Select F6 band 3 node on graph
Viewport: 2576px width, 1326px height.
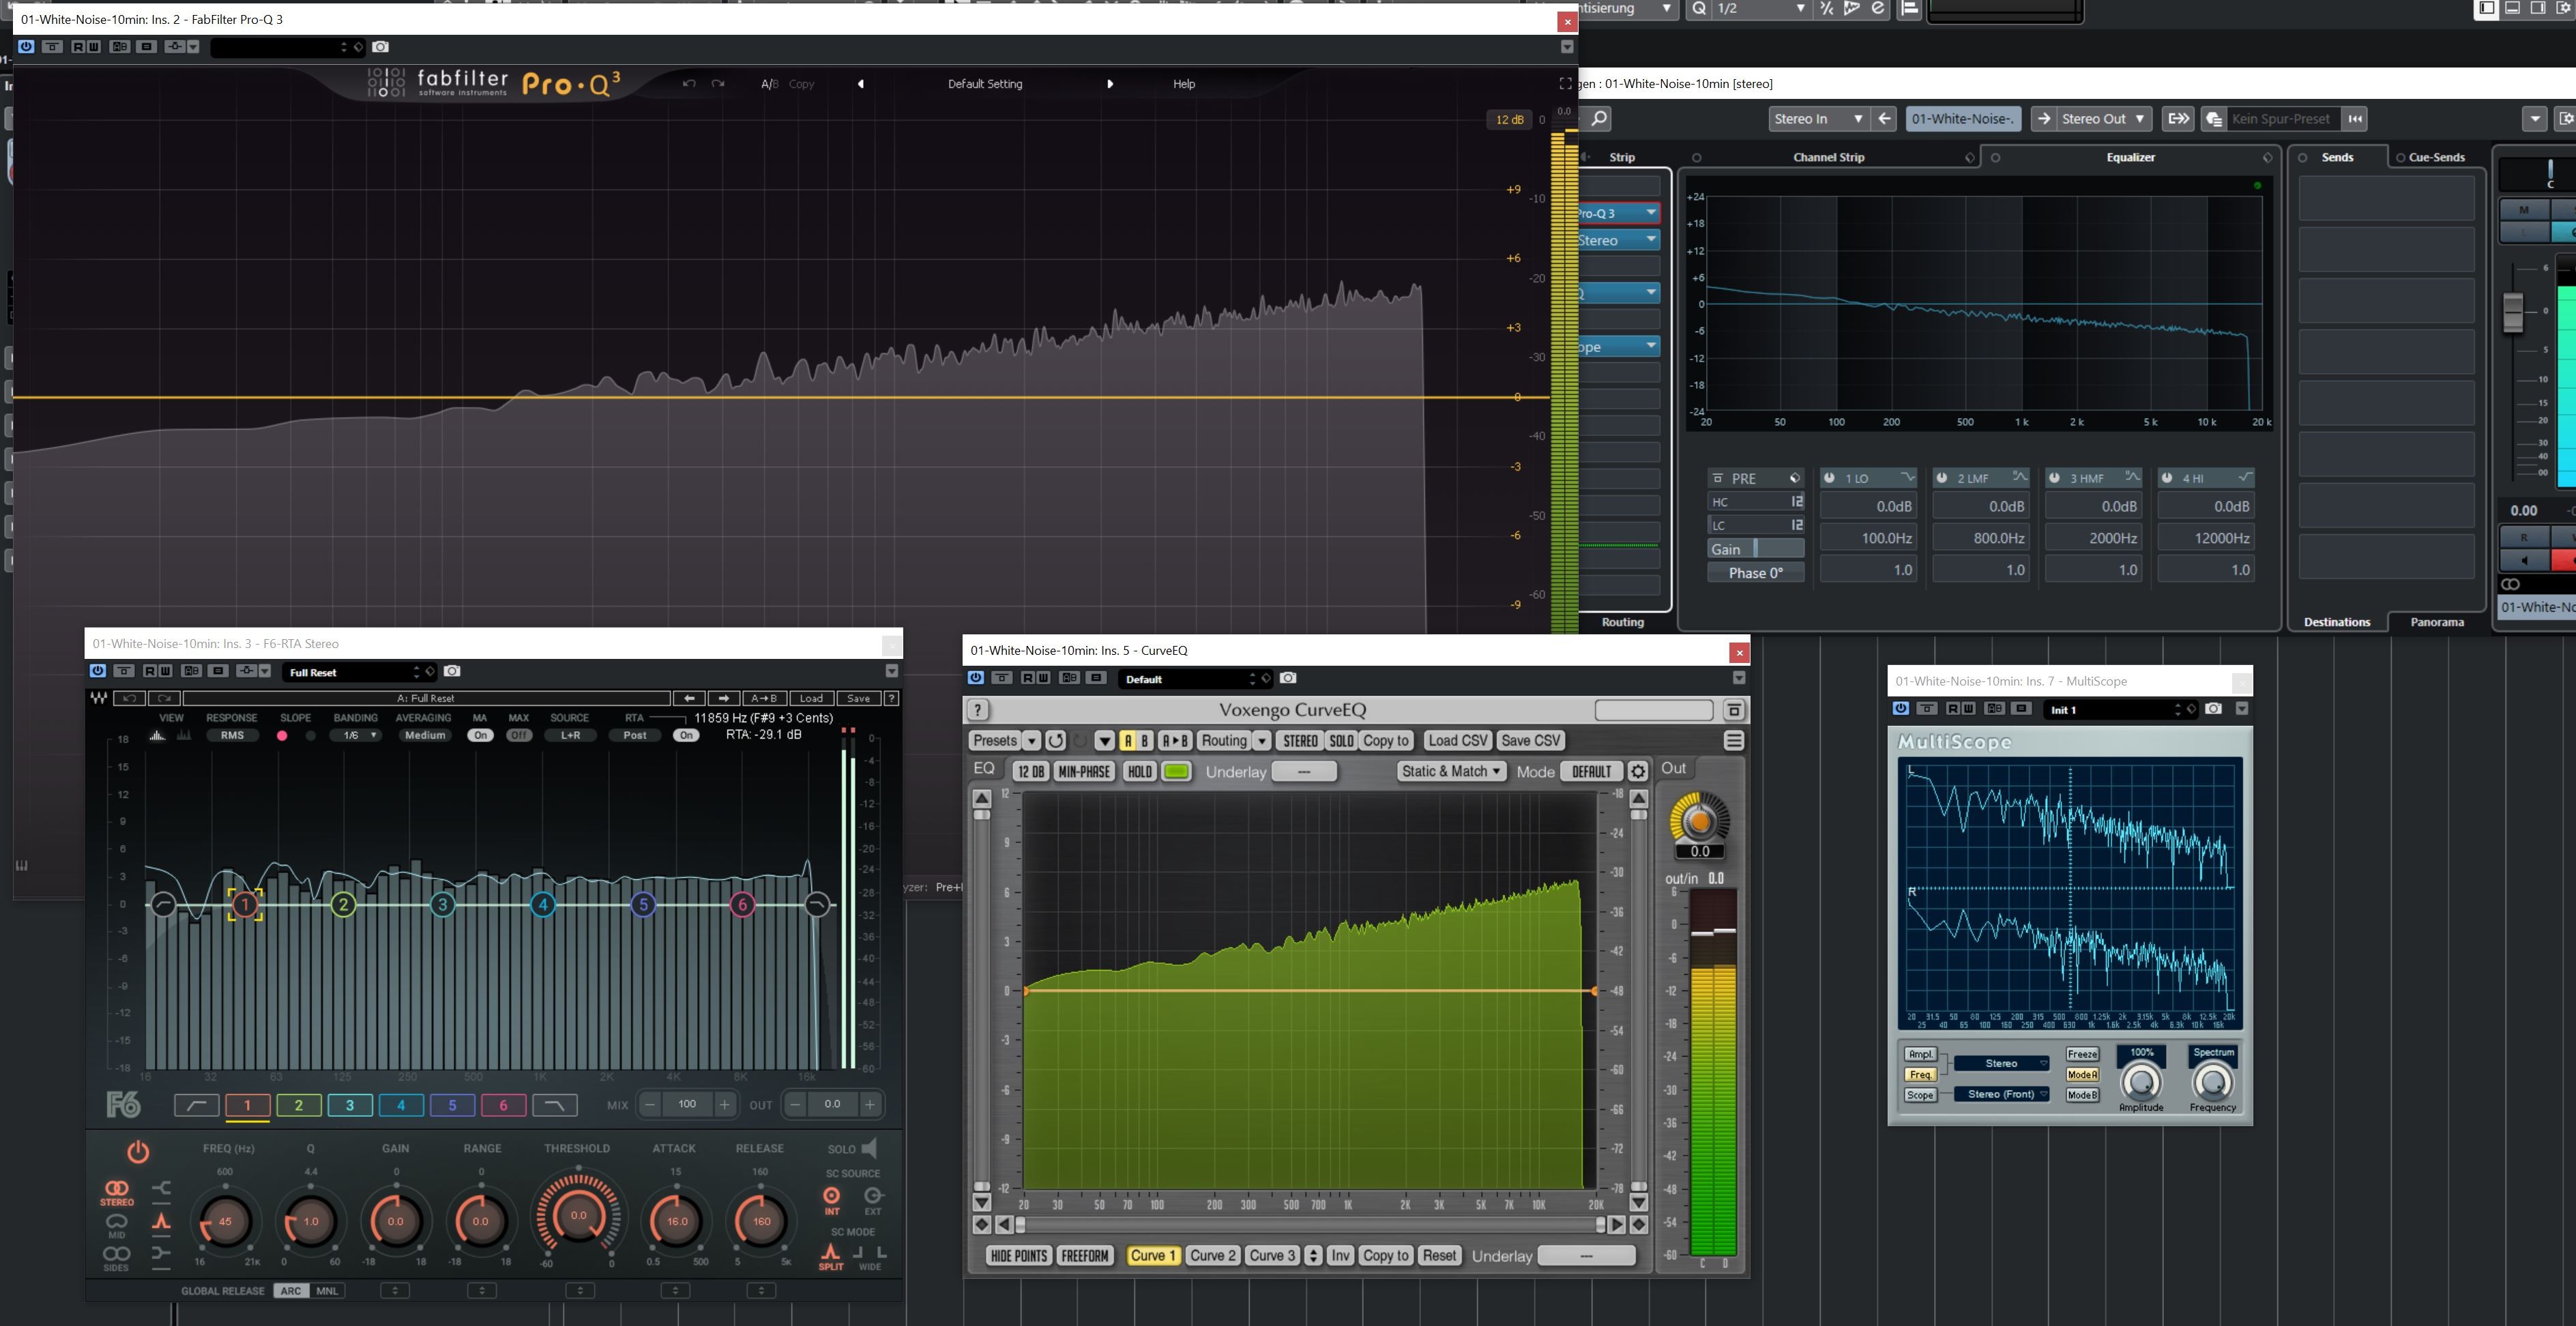pos(442,905)
